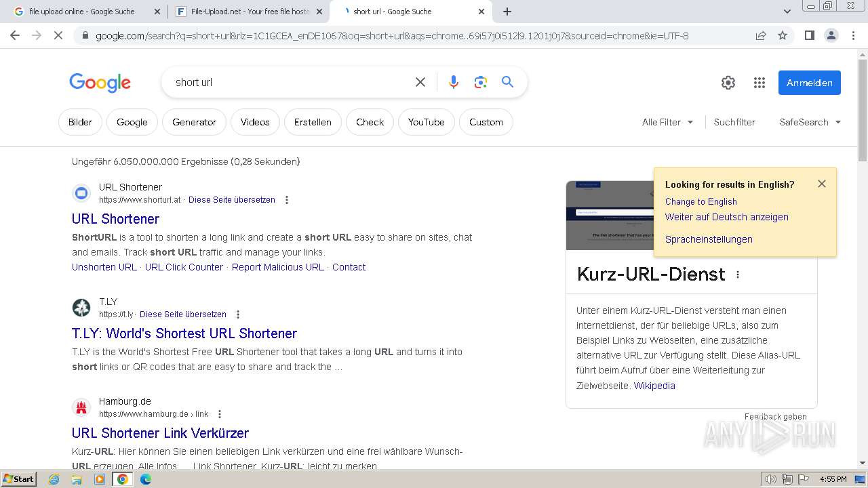Open the Unshorten URL sitelink
868x488 pixels.
coord(104,267)
